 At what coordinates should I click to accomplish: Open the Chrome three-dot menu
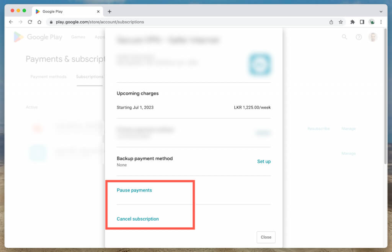[x=381, y=22]
